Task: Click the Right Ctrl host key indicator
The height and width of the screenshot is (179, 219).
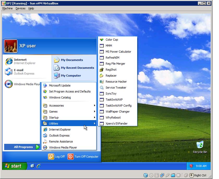Action: pyautogui.click(x=198, y=175)
